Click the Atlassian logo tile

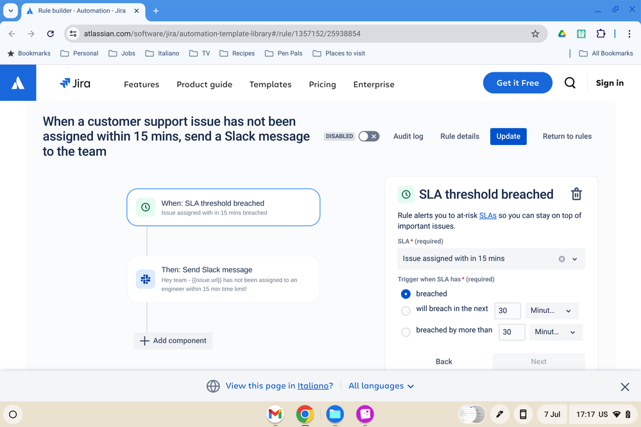(x=18, y=83)
